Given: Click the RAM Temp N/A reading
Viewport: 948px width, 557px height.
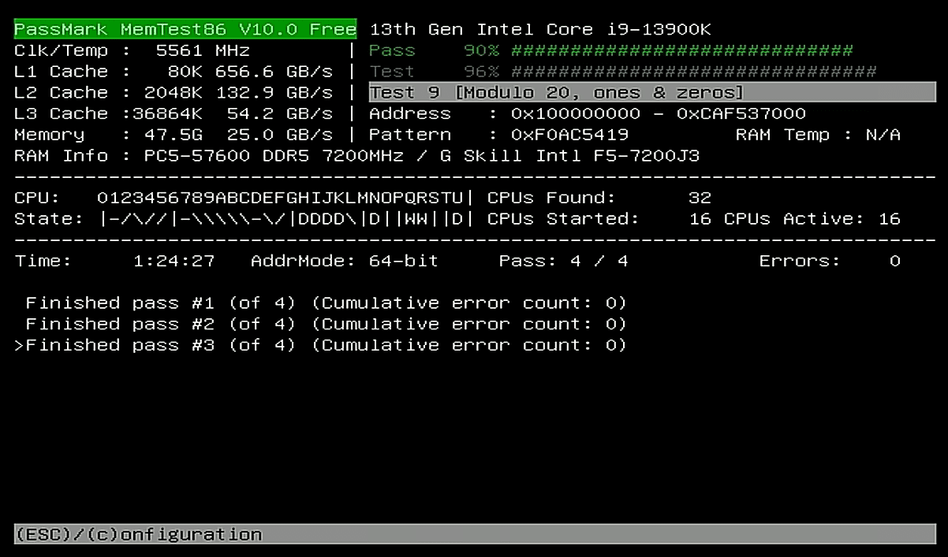Looking at the screenshot, I should click(818, 135).
